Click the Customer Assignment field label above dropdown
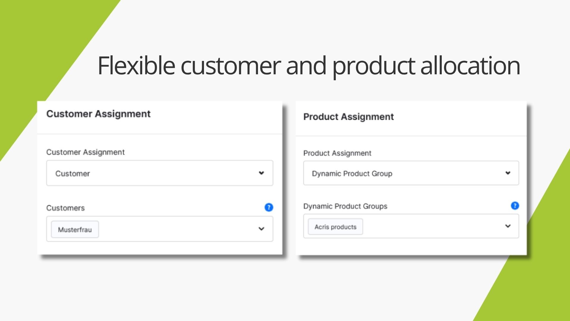This screenshot has height=321, width=570. (x=85, y=152)
